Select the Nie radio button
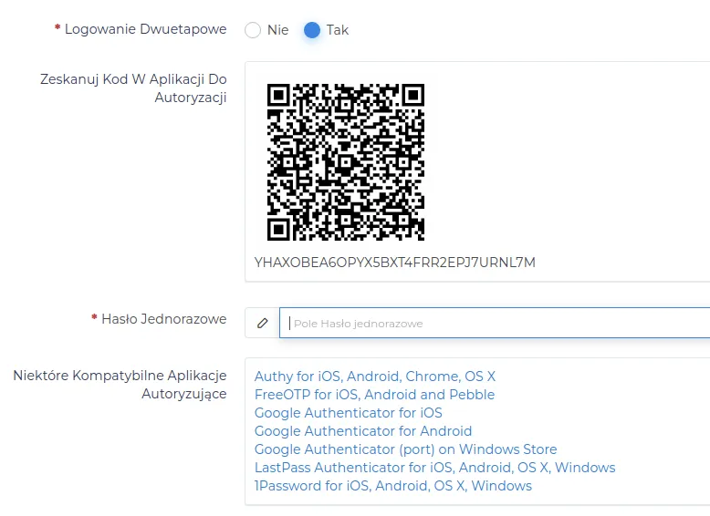Image resolution: width=710 pixels, height=516 pixels. coord(253,30)
